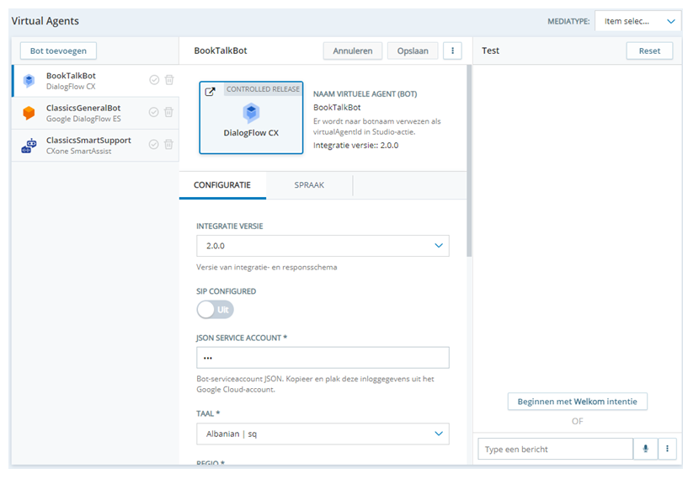This screenshot has height=490, width=688.
Task: Click the Opslaan button
Action: (x=413, y=51)
